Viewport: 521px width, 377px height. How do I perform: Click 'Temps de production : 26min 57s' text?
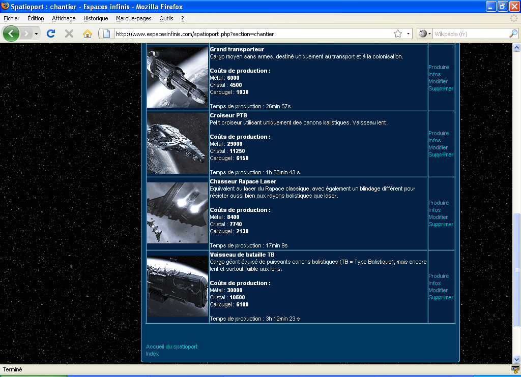[x=250, y=106]
